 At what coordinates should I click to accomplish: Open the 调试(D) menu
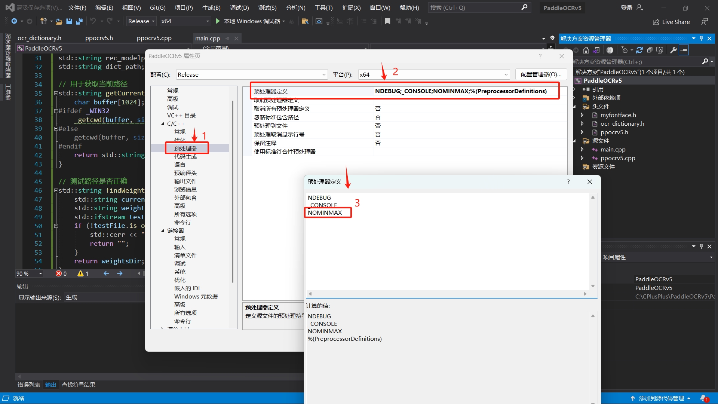pos(239,7)
